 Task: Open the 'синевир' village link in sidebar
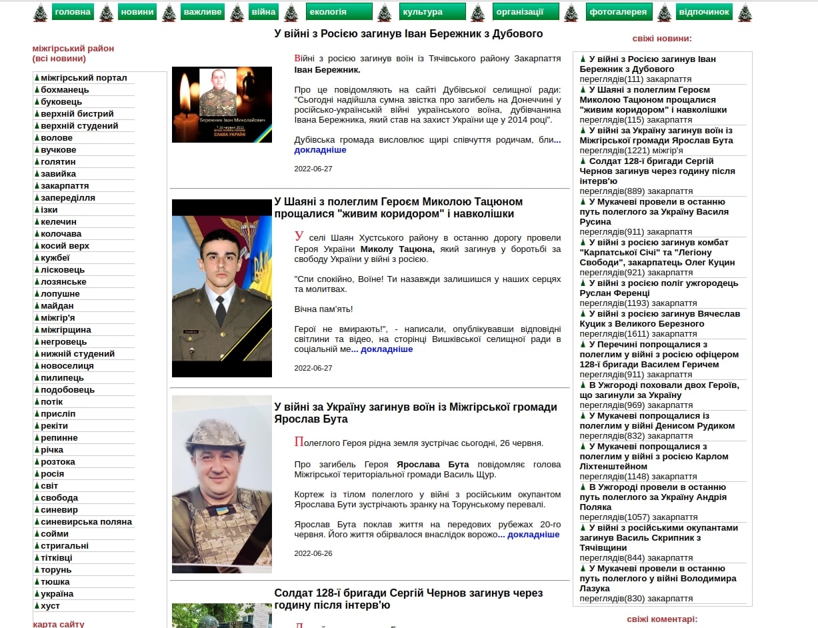[x=59, y=510]
